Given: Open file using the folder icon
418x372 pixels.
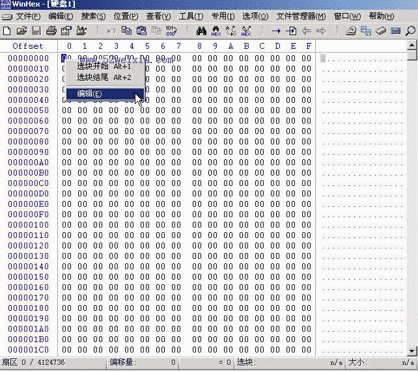Looking at the screenshot, I should (21, 31).
